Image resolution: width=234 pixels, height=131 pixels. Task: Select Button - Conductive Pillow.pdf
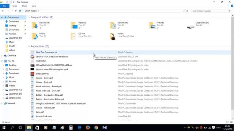click(x=50, y=99)
